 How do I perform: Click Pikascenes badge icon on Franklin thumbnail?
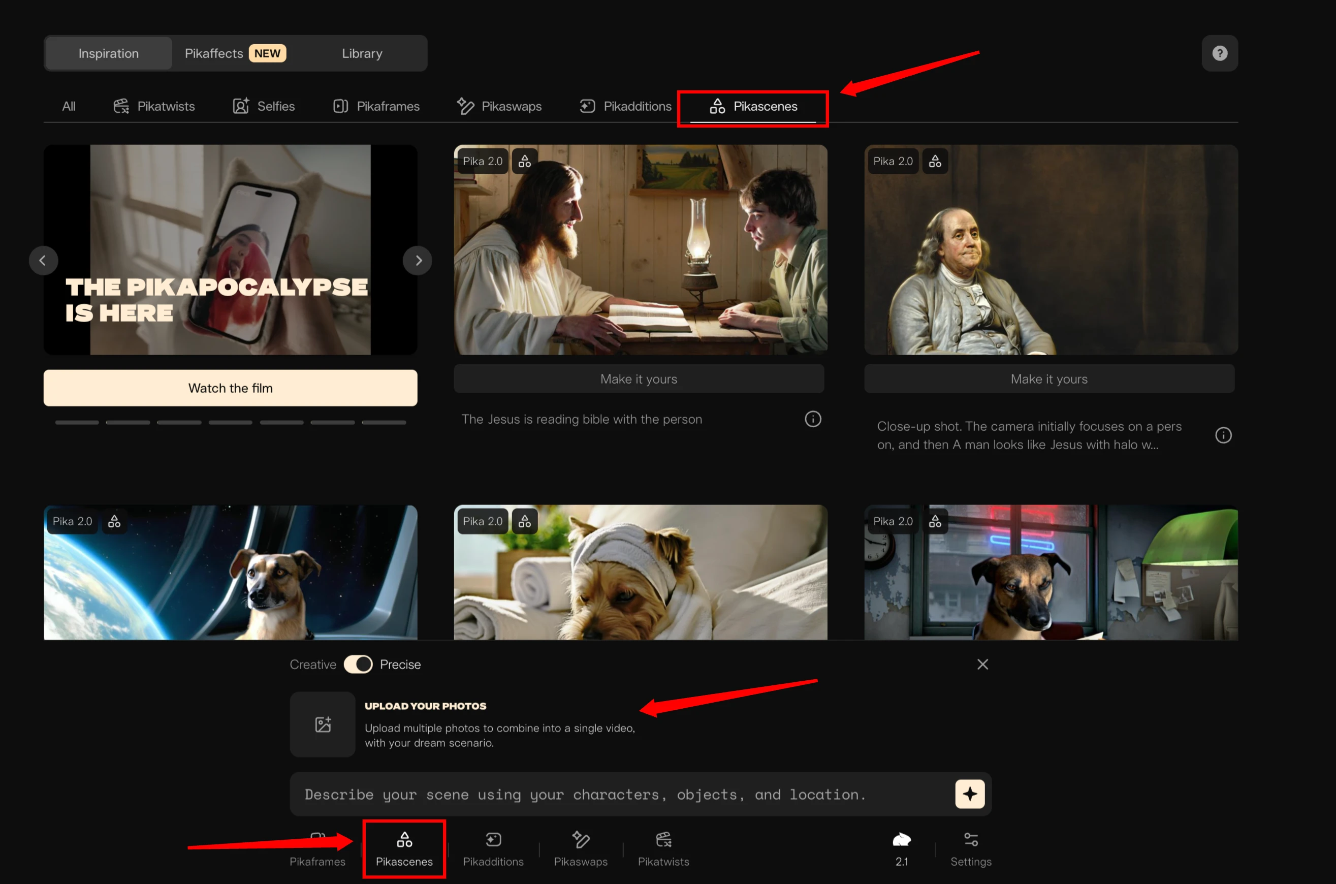tap(935, 161)
